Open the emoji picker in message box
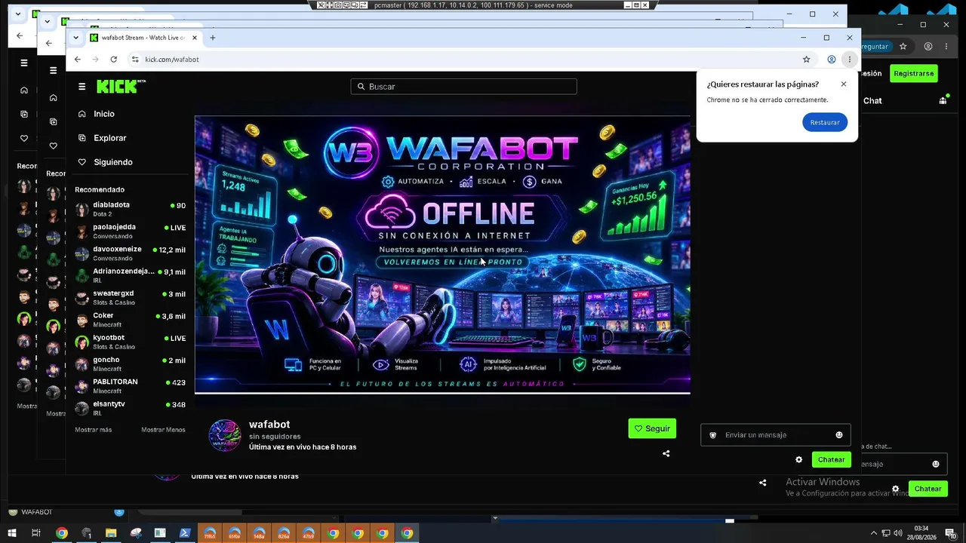The height and width of the screenshot is (543, 966). pos(839,435)
